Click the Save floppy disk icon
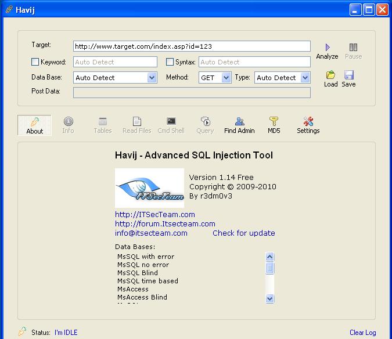The height and width of the screenshot is (339, 392). click(349, 75)
